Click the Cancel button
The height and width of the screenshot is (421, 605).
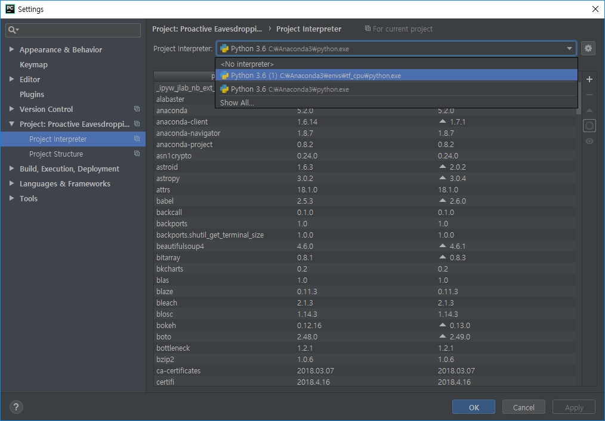point(523,407)
